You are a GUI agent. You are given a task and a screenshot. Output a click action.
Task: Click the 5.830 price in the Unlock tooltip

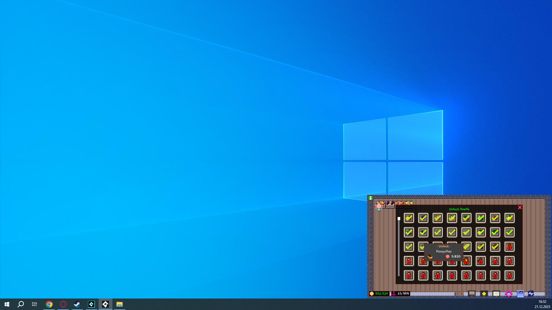click(x=456, y=256)
